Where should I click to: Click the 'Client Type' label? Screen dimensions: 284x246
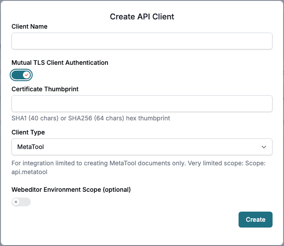28,132
